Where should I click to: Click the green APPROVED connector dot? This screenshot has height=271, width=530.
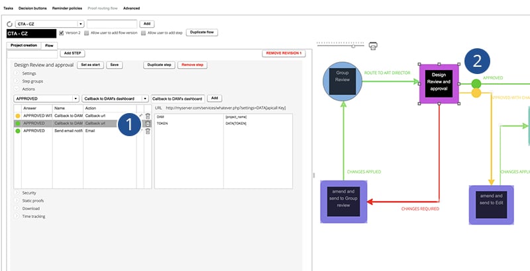coord(476,83)
